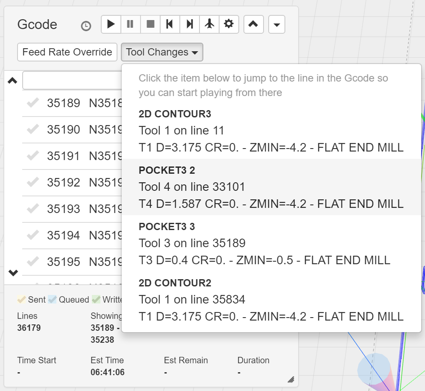The height and width of the screenshot is (391, 425).
Task: Open the caret dropdown menu in Gcode header
Action: (276, 25)
